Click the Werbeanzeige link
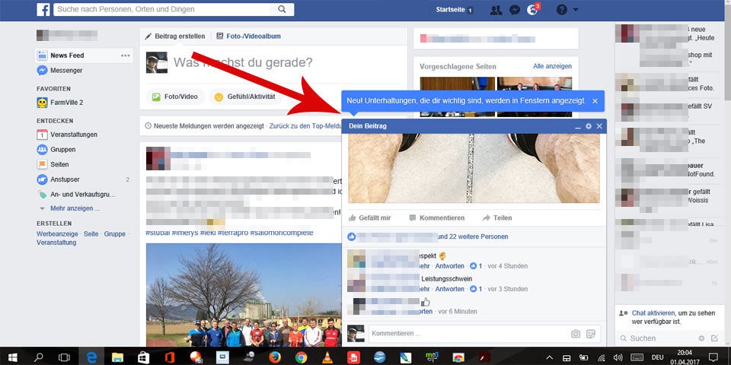731x365 pixels. (59, 233)
